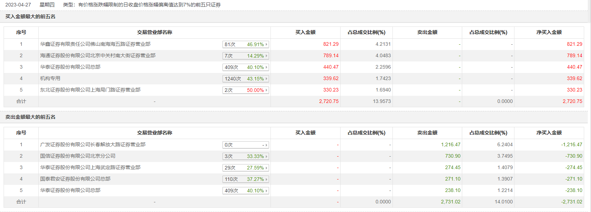Viewport: 591px width, 212px height.
Task: Click 买入金额 column header in buy table
Action: 305,32
